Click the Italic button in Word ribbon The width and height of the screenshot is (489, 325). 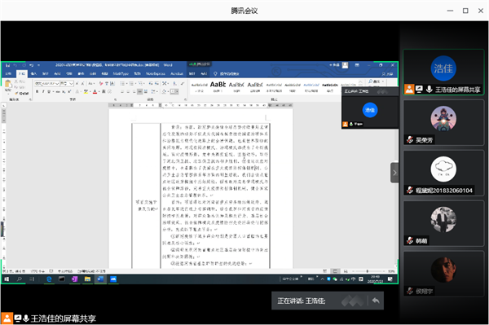(x=43, y=91)
